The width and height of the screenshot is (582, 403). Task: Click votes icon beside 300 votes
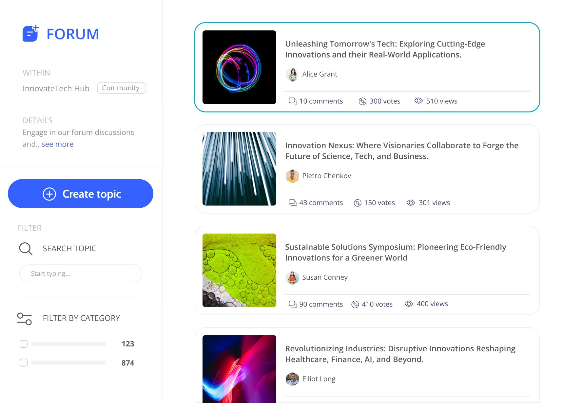pos(362,101)
